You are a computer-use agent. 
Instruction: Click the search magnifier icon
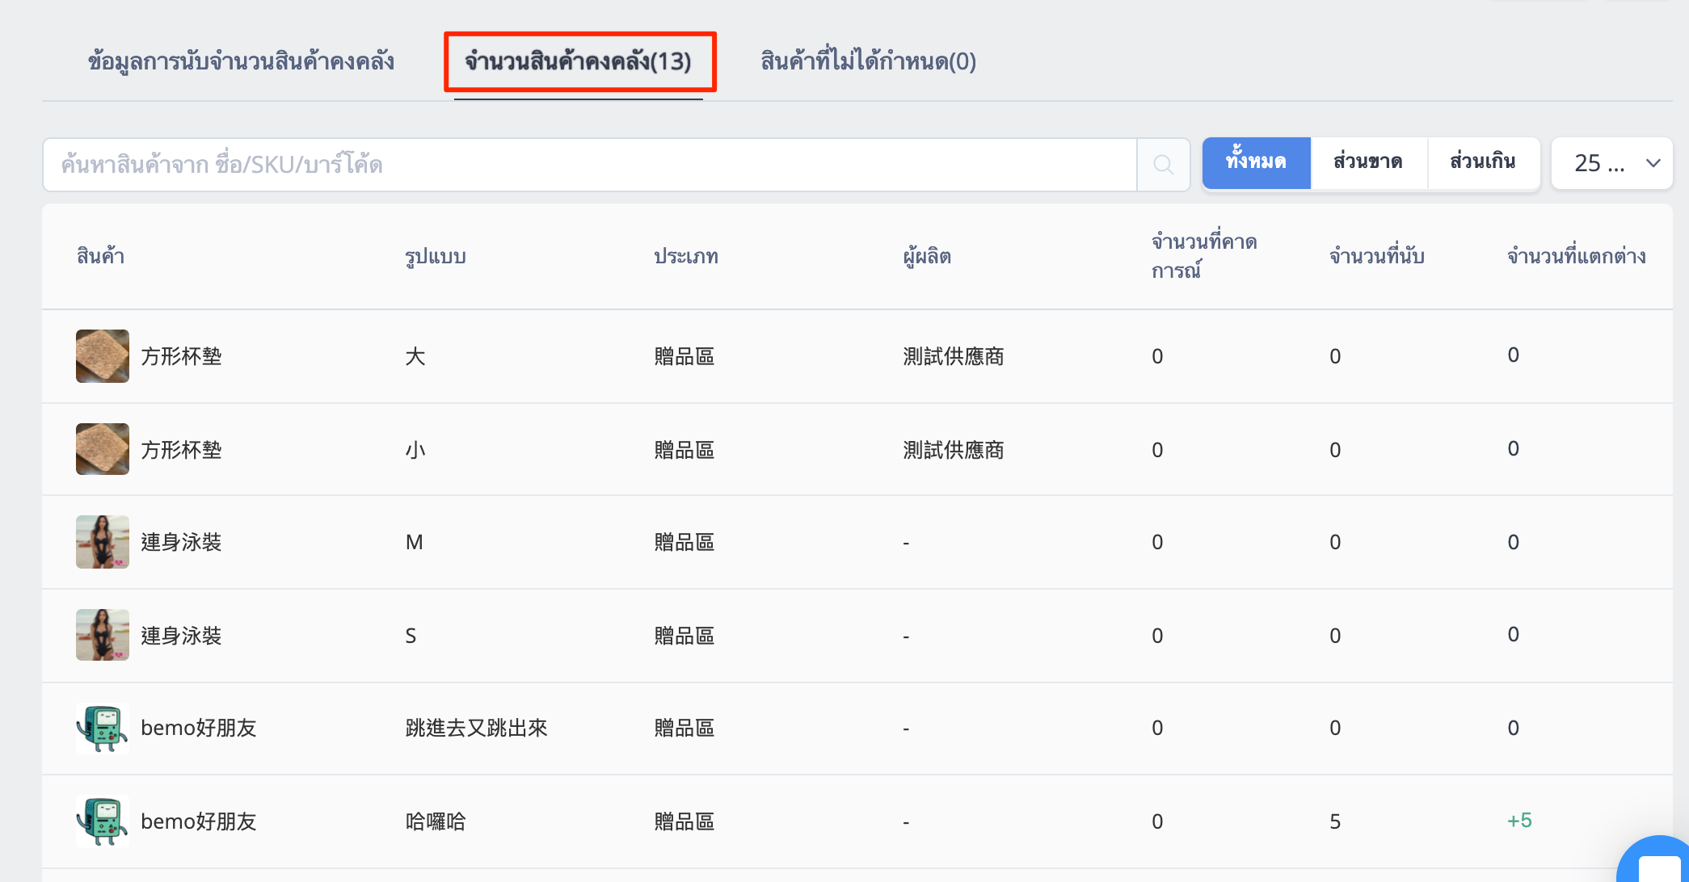coord(1163,165)
